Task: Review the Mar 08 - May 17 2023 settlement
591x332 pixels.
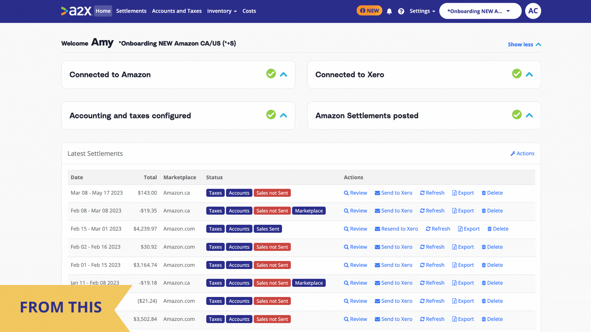Action: pos(356,193)
